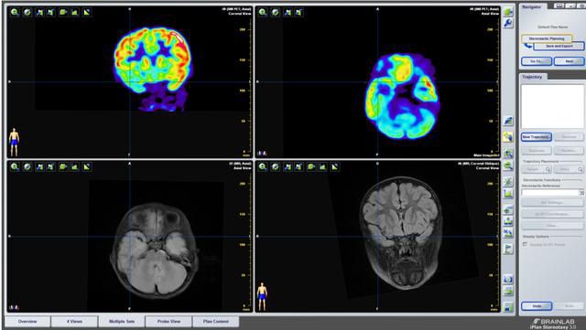
Task: Click the Next button in the Navigator
Action: (x=569, y=61)
